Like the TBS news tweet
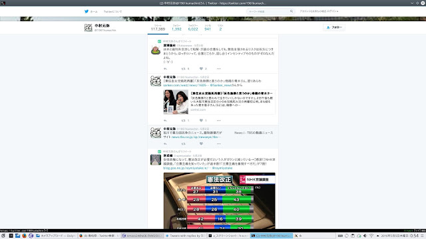The image size is (426, 239). coord(201,143)
